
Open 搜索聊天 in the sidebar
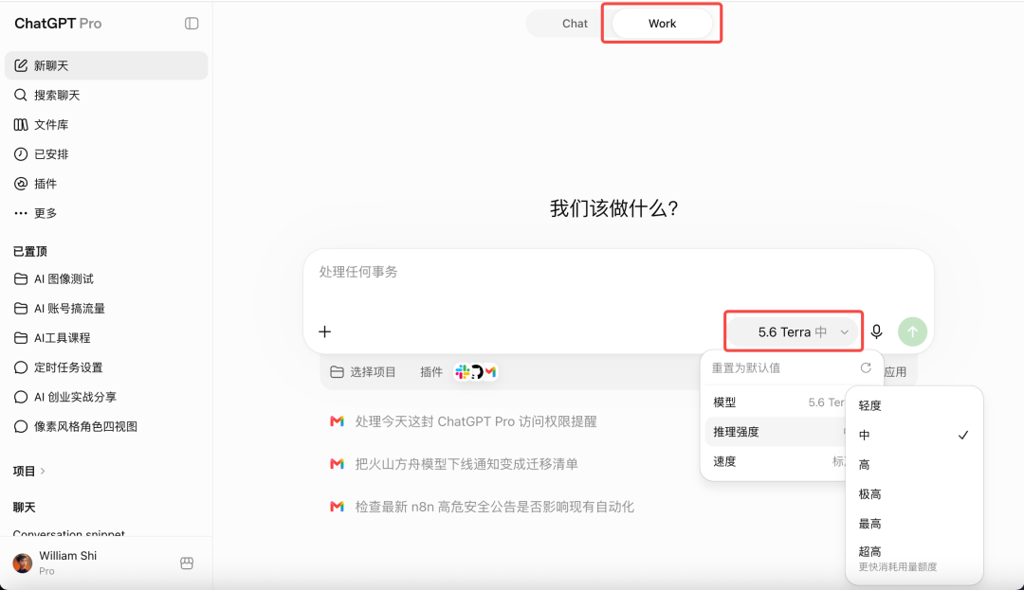[x=106, y=96]
